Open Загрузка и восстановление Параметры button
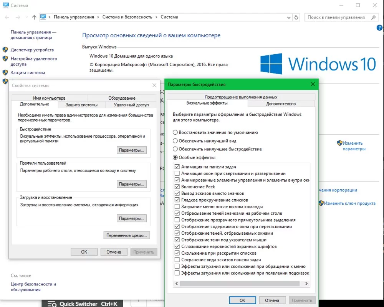The image size is (384, 307). click(x=131, y=218)
